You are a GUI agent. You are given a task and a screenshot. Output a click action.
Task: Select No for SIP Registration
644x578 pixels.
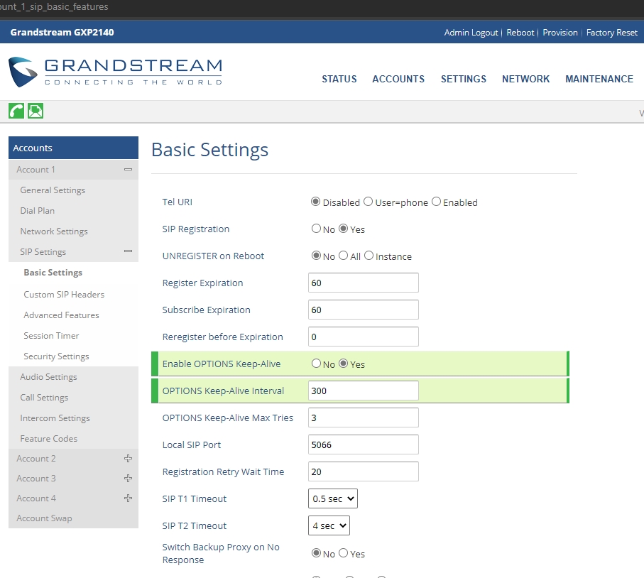tap(317, 229)
